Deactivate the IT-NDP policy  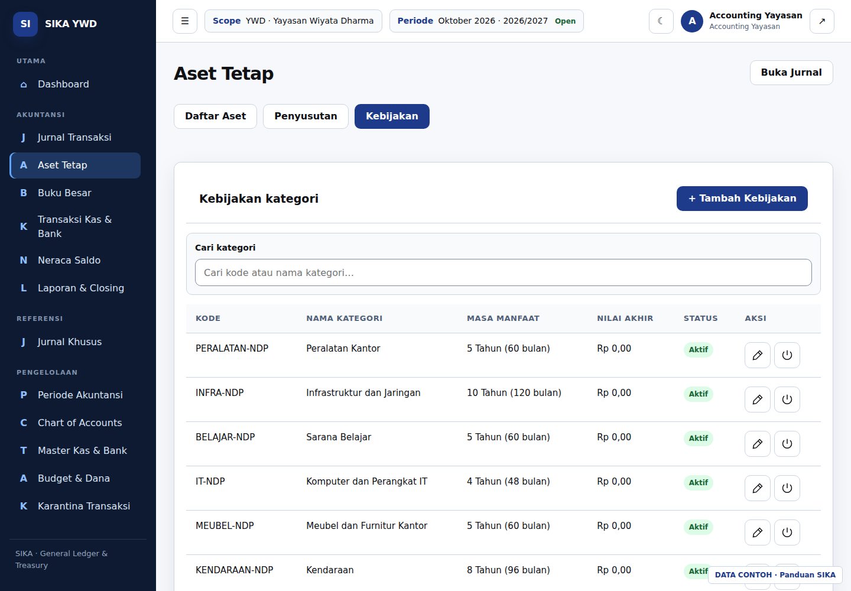[x=787, y=488]
